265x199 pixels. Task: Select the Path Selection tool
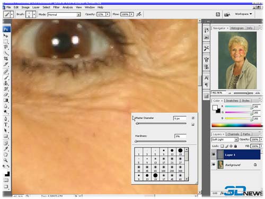pyautogui.click(x=6, y=131)
